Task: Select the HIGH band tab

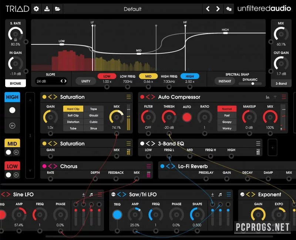Action: pyautogui.click(x=12, y=97)
